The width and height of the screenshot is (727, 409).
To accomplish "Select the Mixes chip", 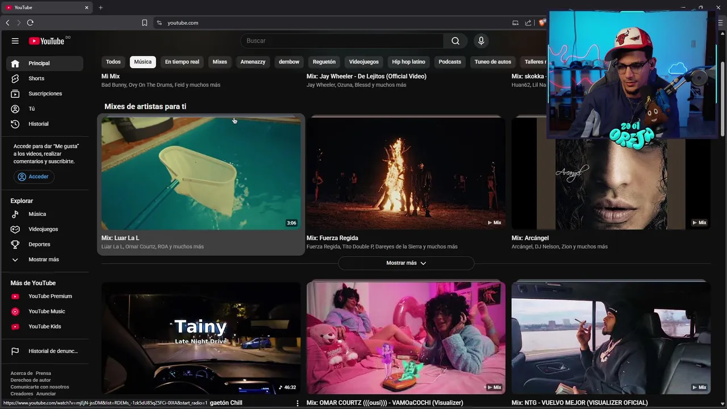I will [x=220, y=62].
